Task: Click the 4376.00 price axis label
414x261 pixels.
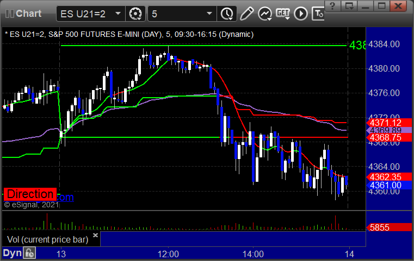Action: 384,93
